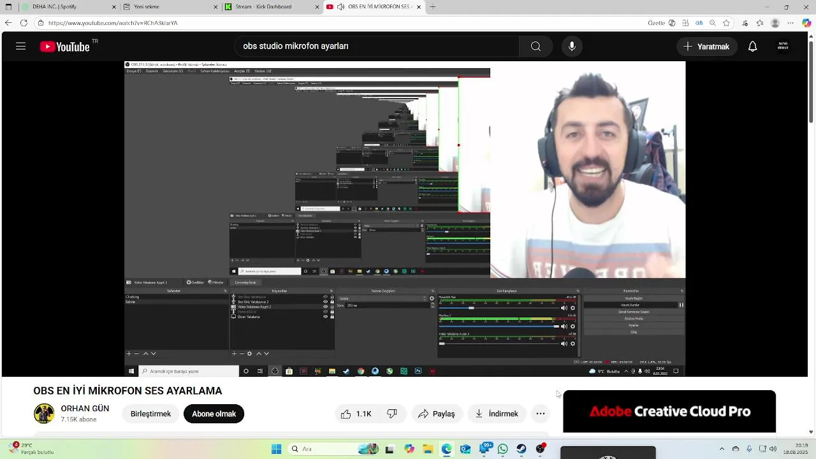
Task: Open the Windows Start menu
Action: [x=276, y=449]
